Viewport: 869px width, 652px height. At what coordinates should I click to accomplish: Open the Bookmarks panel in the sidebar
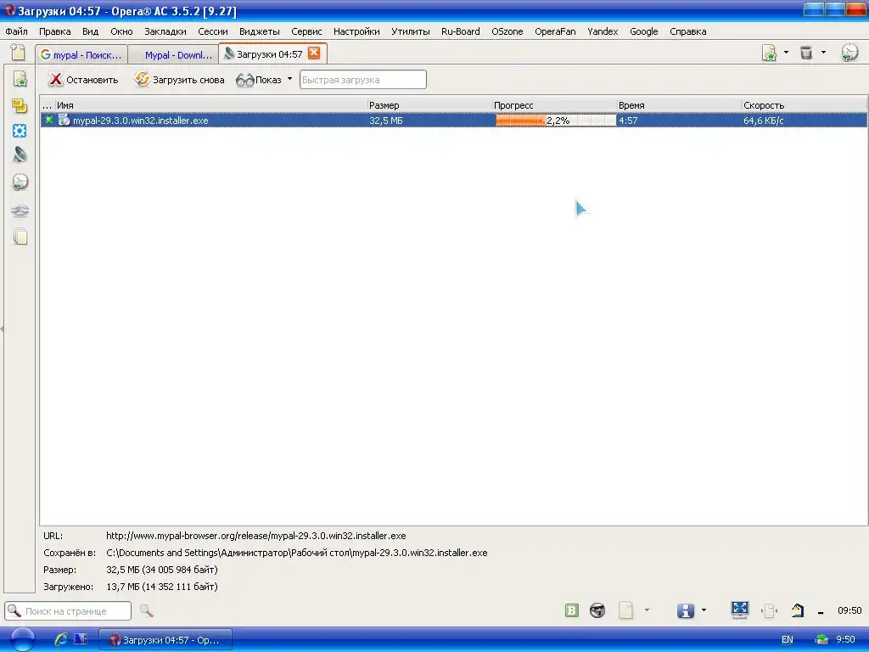[x=20, y=79]
